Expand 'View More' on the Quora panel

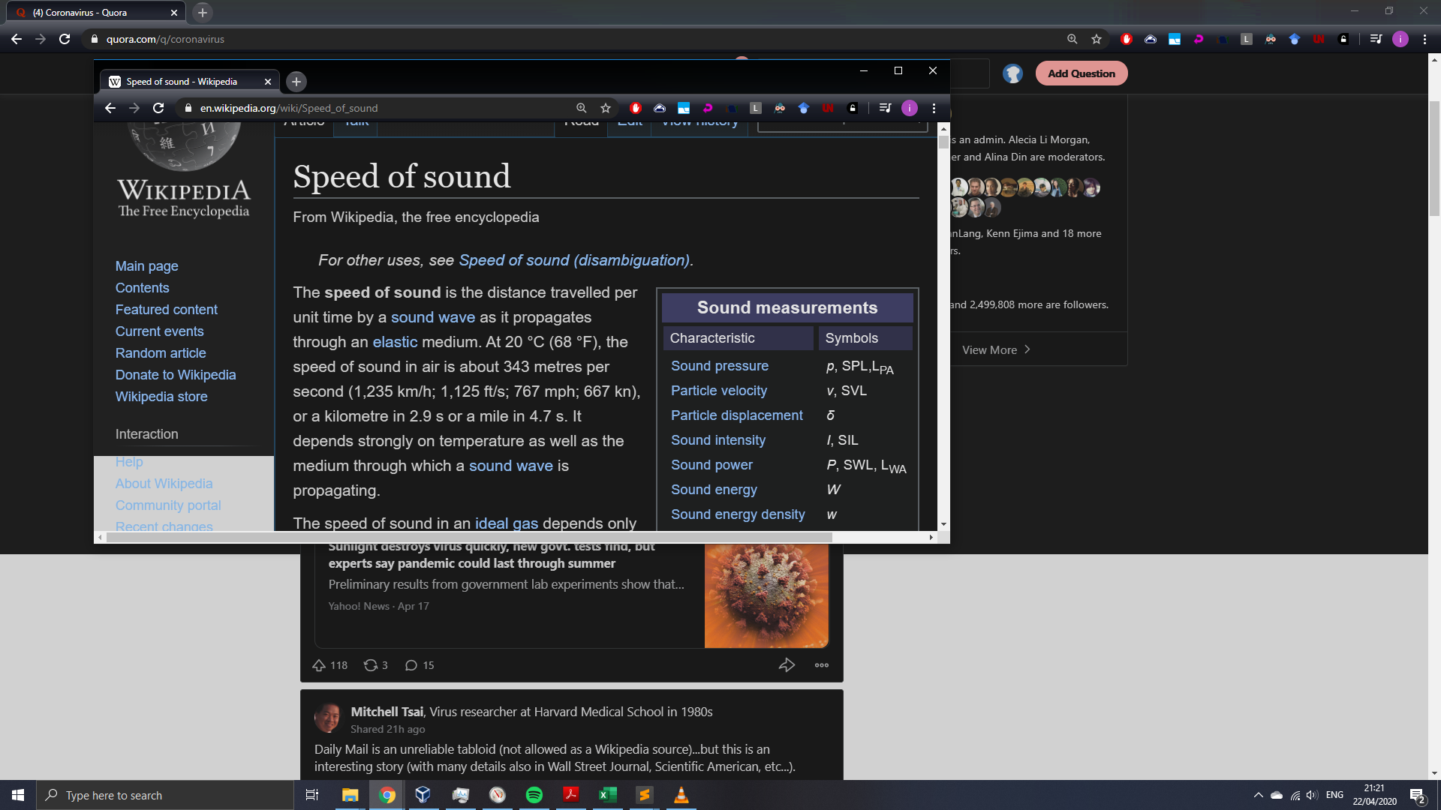point(996,349)
